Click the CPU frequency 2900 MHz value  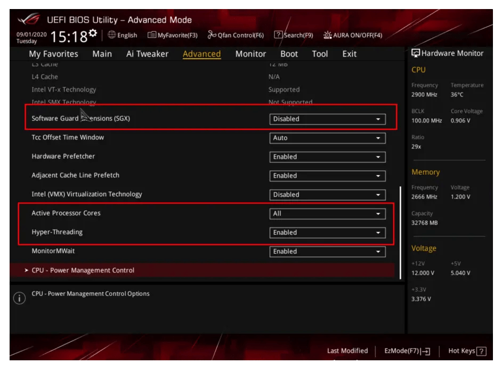424,95
